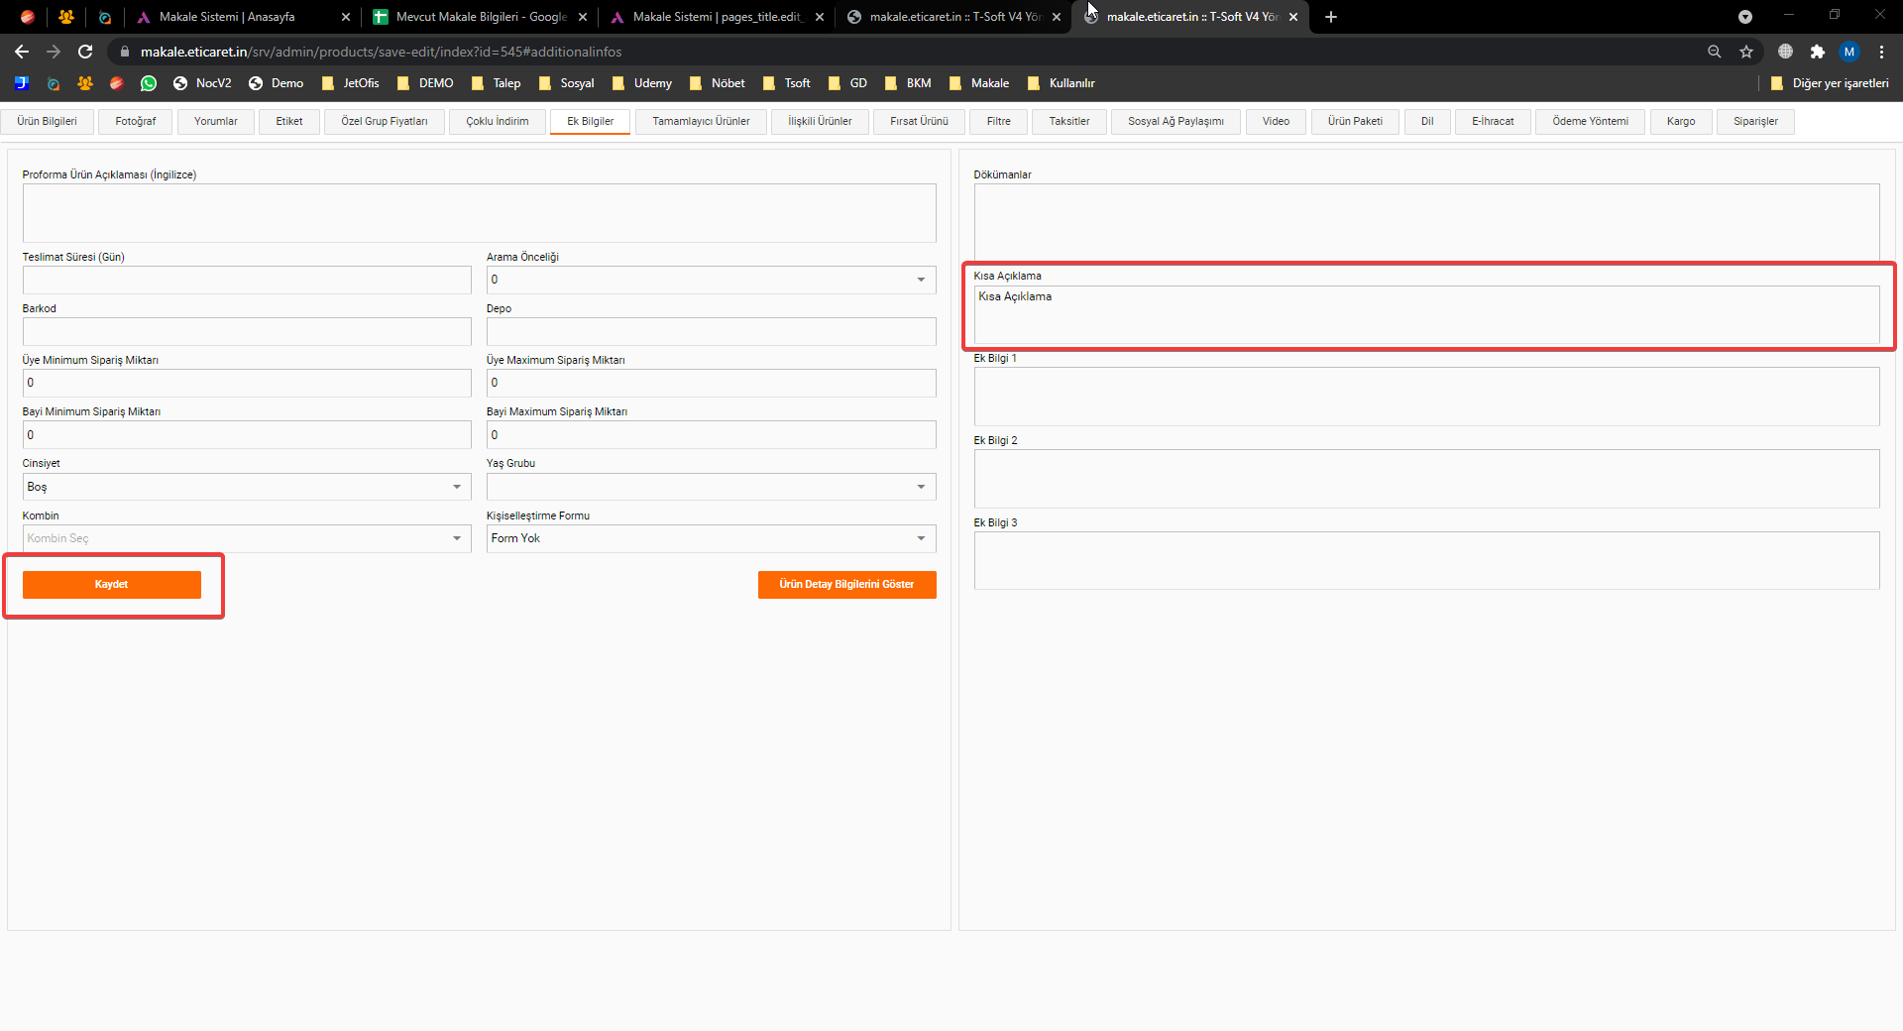Screen dimensions: 1903x1031
Task: Open the E-İhracat tab
Action: tap(1493, 121)
